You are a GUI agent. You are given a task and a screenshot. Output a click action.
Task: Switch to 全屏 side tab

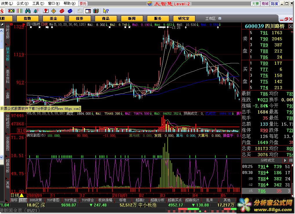(x=8, y=96)
